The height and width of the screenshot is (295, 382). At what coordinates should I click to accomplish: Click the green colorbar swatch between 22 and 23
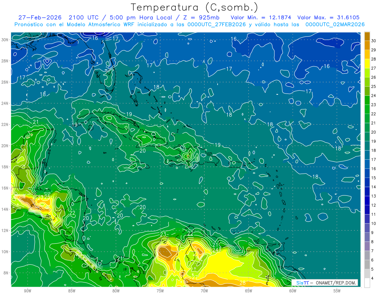pos(367,109)
